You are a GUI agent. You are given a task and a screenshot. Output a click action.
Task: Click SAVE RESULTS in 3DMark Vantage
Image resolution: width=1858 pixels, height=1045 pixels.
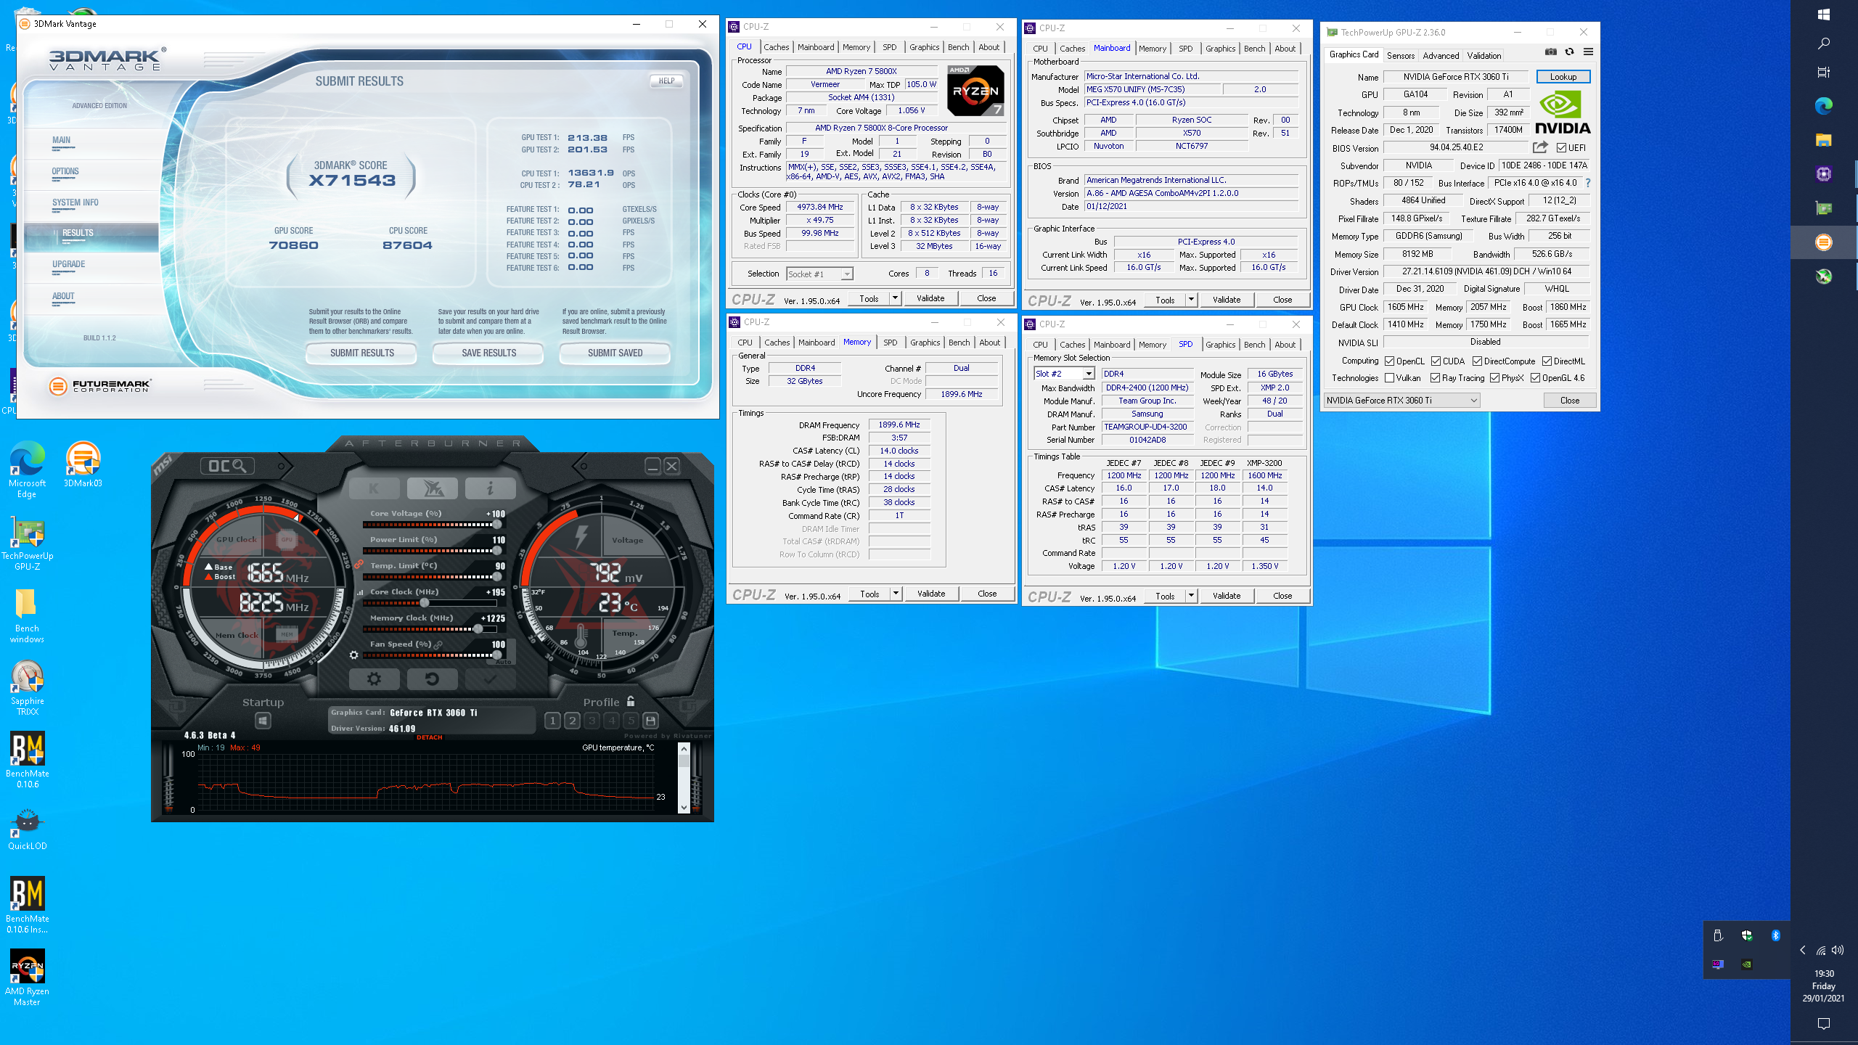[x=488, y=353]
